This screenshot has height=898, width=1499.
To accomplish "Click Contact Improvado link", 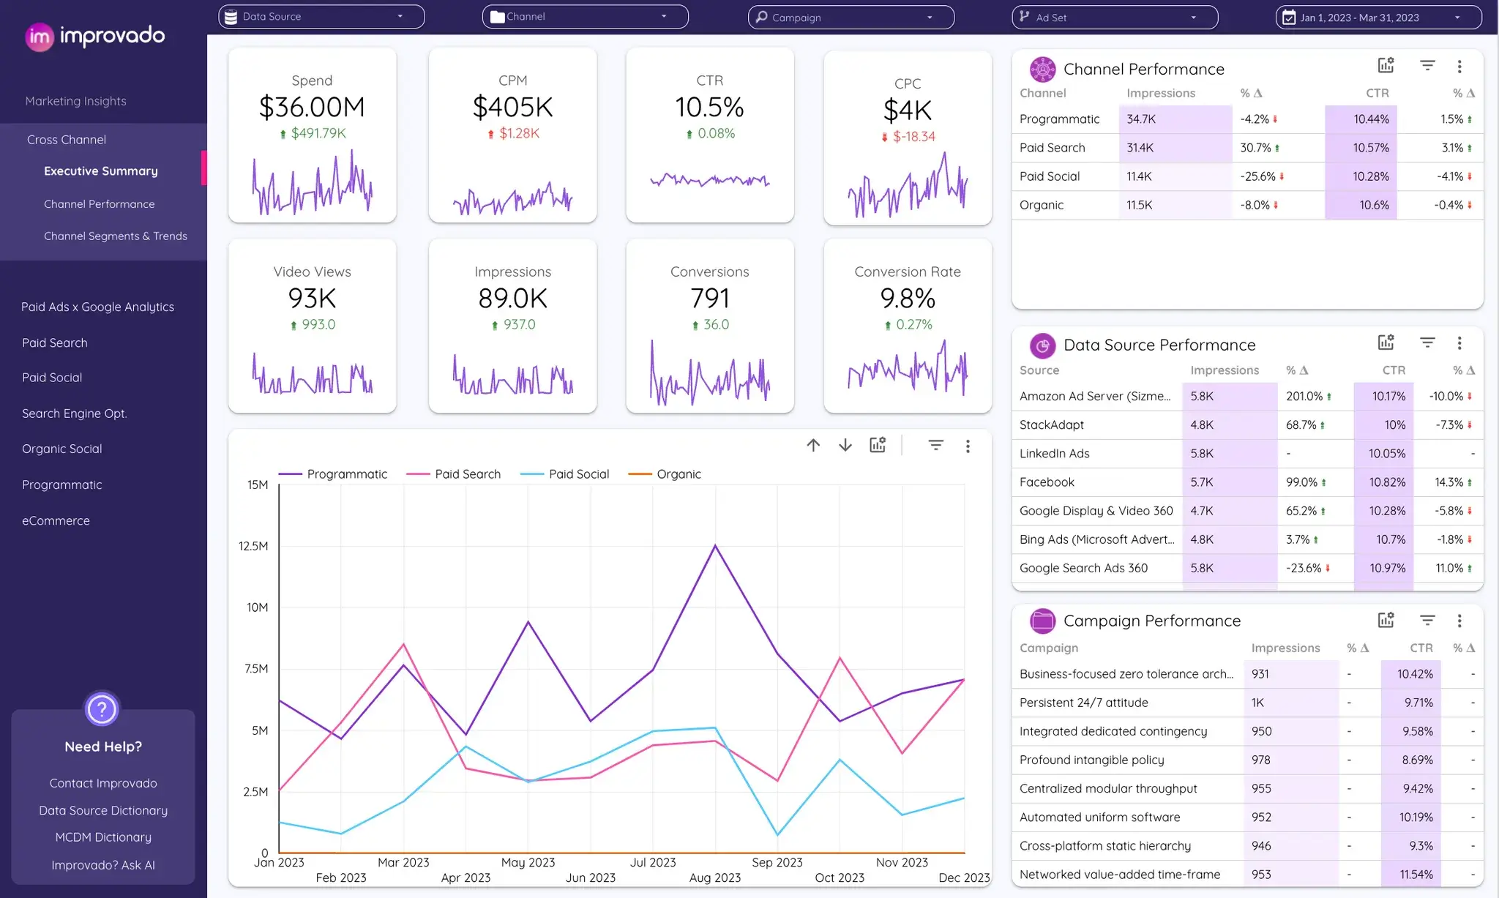I will (x=103, y=783).
